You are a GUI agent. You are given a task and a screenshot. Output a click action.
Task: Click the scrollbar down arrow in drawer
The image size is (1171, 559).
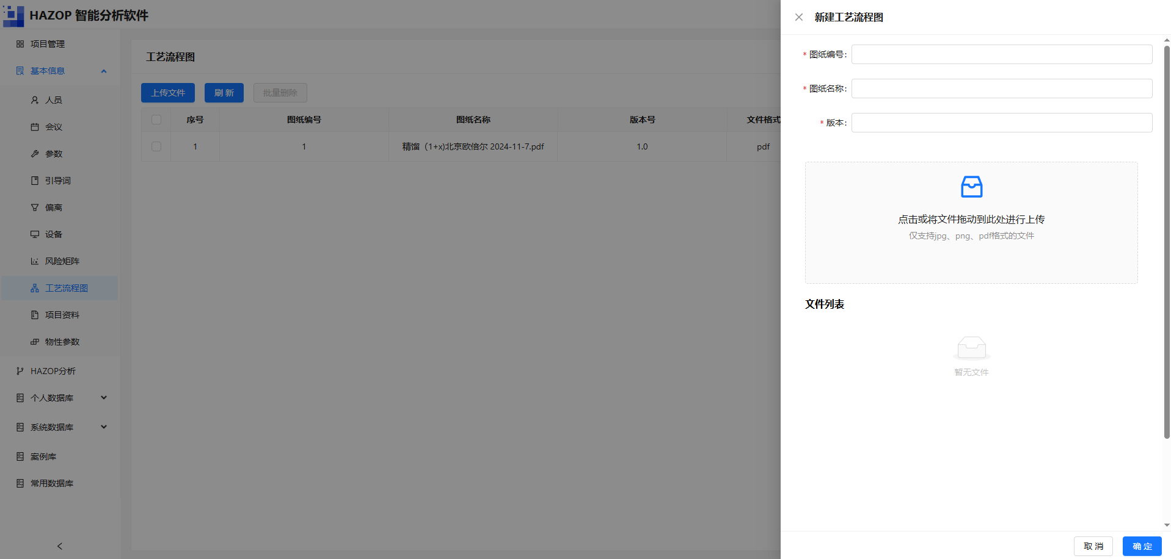point(1167,525)
